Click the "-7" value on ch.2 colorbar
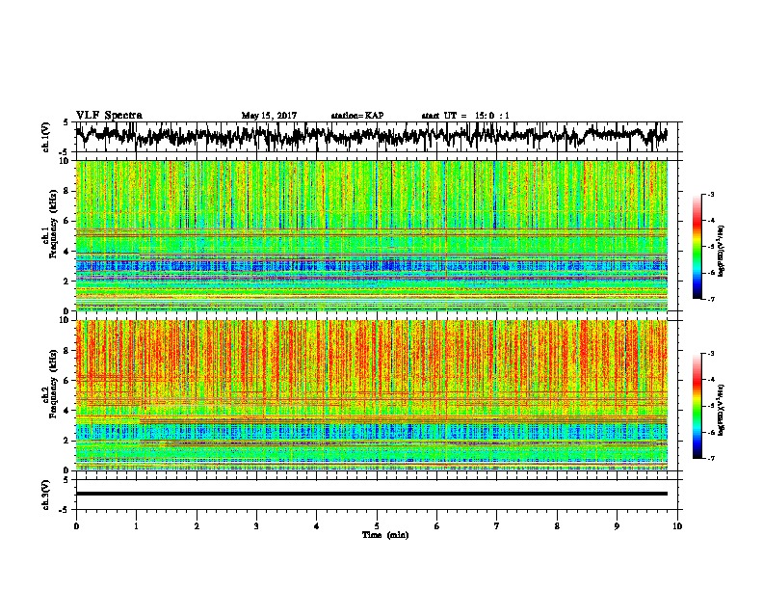Screen dimensions: 763x590 (711, 459)
